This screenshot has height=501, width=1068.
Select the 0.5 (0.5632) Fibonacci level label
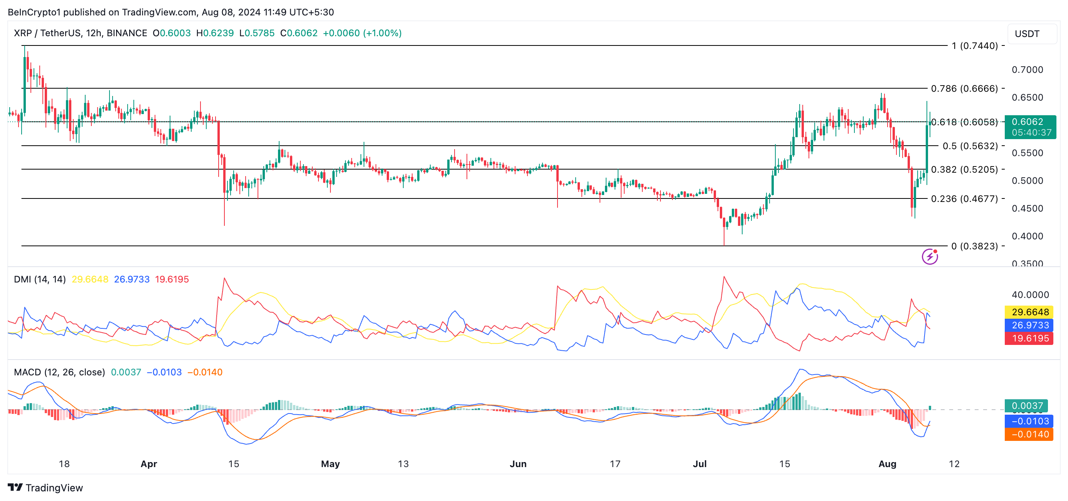970,146
